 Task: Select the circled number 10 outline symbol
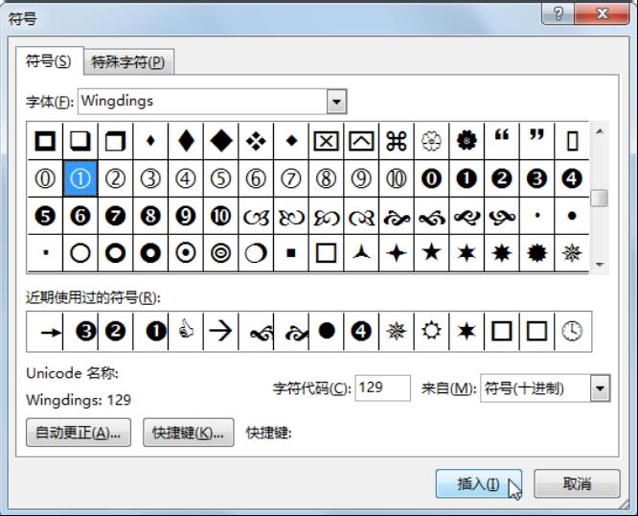[x=396, y=178]
